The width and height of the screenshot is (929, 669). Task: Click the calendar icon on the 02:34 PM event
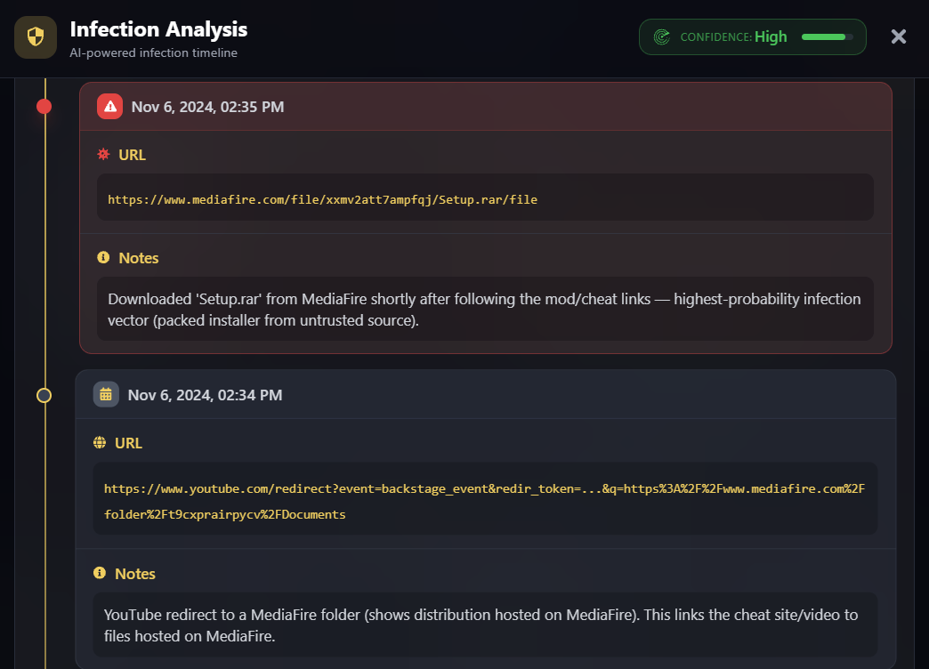(106, 395)
